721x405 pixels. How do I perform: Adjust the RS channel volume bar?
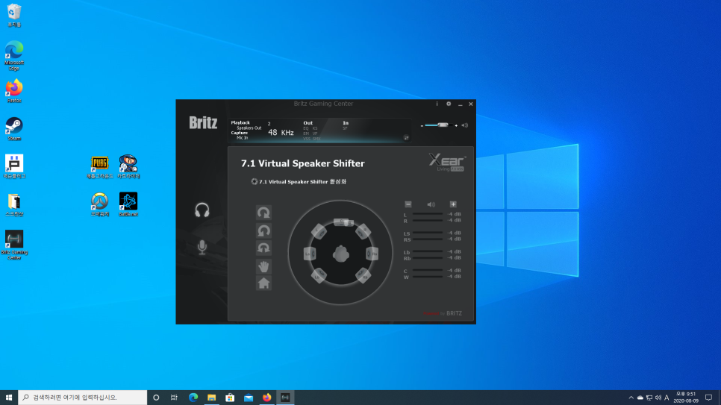tap(428, 239)
